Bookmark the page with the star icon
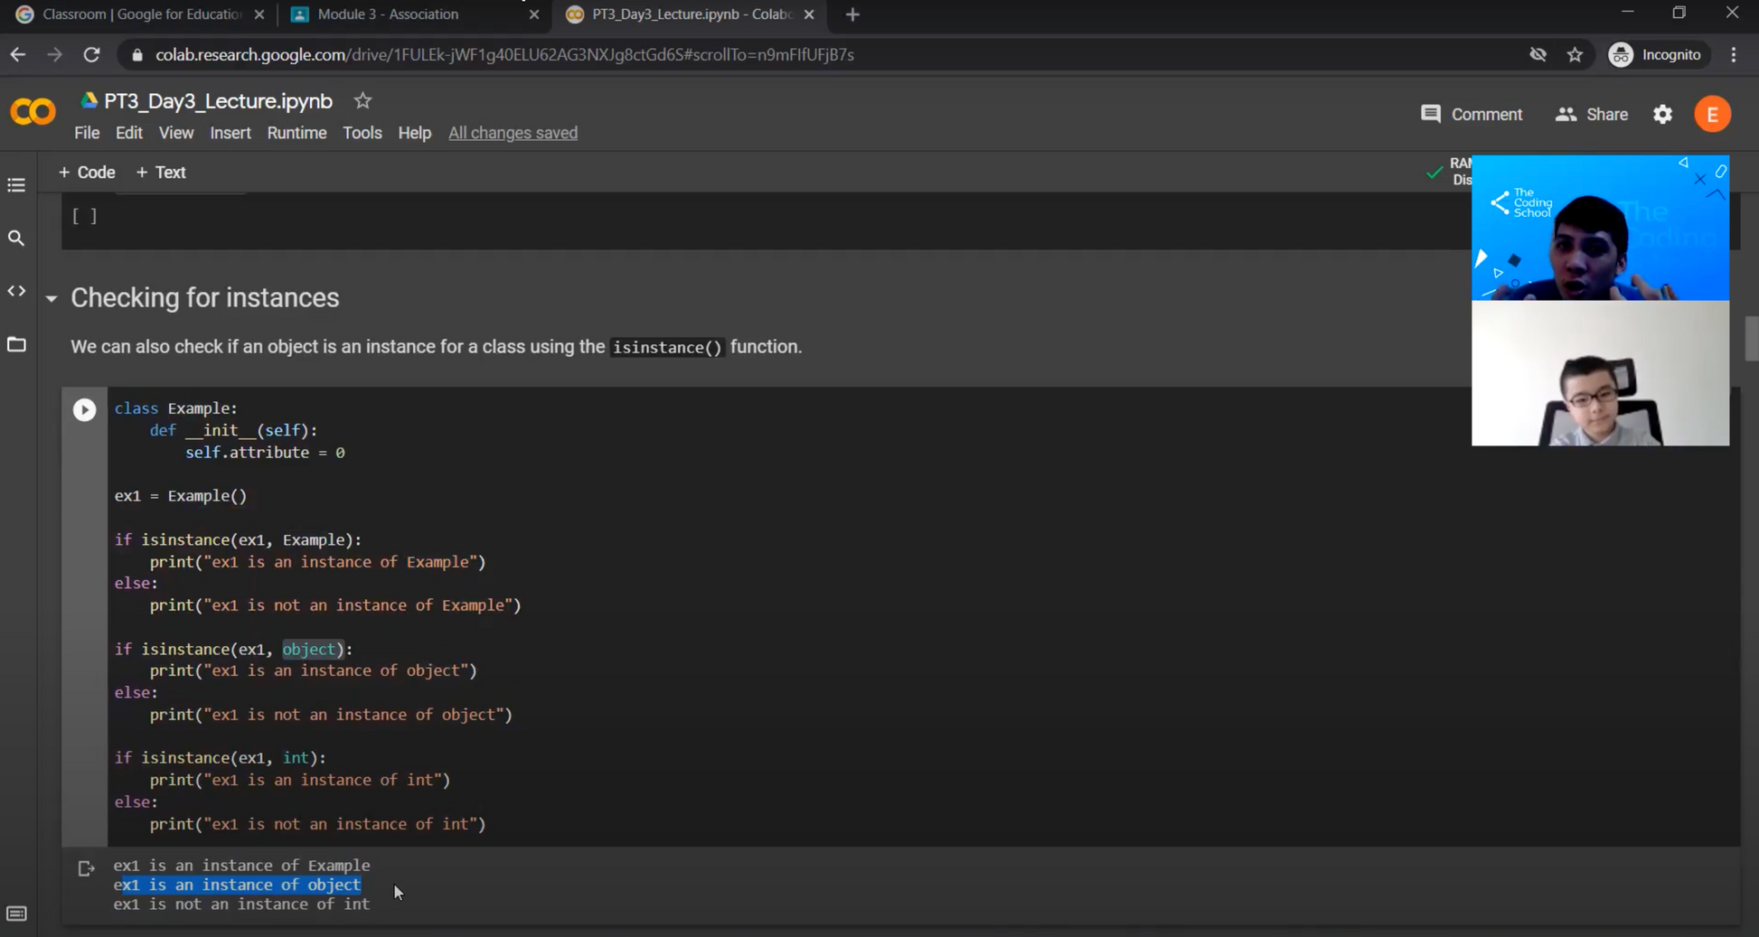Viewport: 1759px width, 937px height. pyautogui.click(x=1576, y=54)
